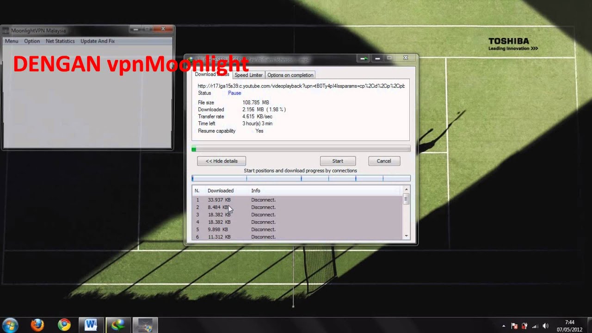Image resolution: width=592 pixels, height=333 pixels.
Task: Open the Windows Start menu orb
Action: pos(10,325)
